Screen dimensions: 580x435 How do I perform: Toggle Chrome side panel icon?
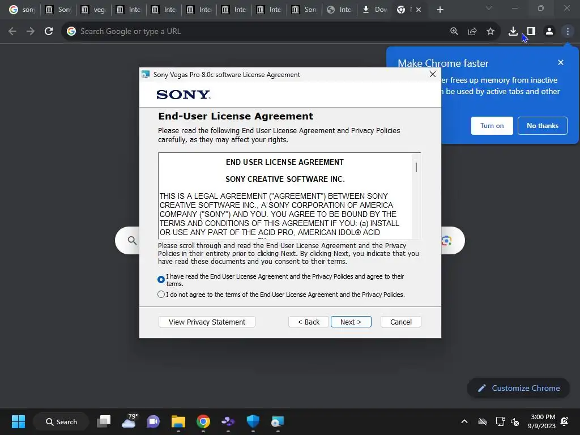click(x=531, y=32)
